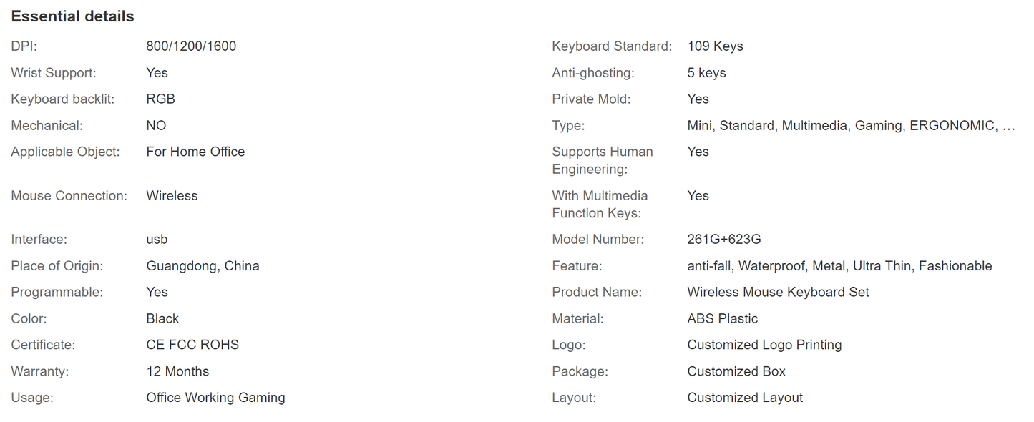Click the Essential details heading

(72, 16)
